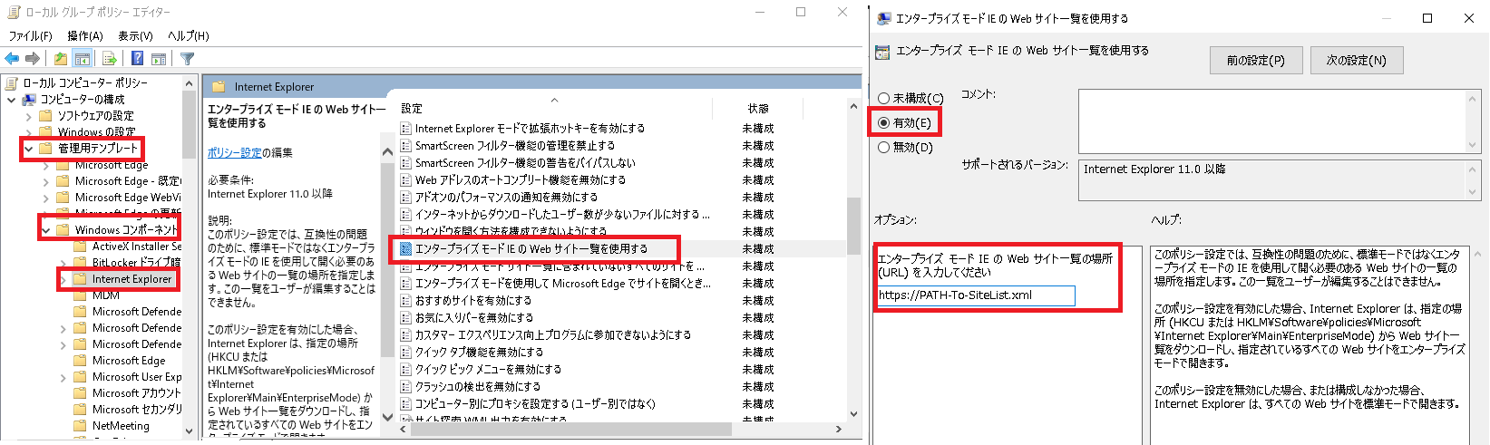Click the 次の設定(N) button
1490x445 pixels.
(x=1356, y=61)
